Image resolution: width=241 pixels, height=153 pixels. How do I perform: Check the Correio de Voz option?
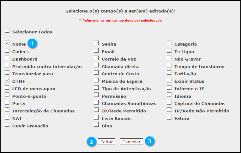coord(97,58)
